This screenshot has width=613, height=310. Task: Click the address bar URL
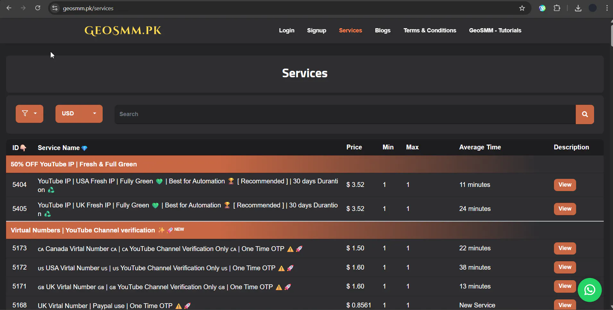pos(88,8)
